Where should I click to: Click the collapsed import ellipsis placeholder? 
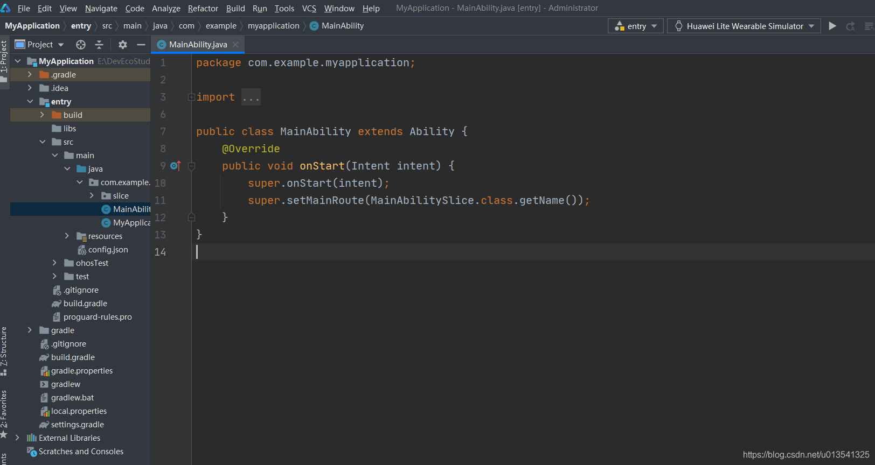[x=251, y=97]
